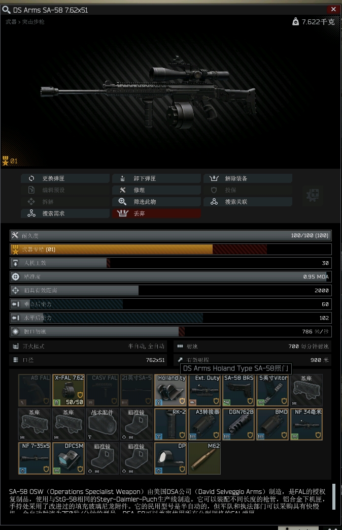Click the red 丢弃 discard button
The height and width of the screenshot is (530, 342).
[x=157, y=213]
